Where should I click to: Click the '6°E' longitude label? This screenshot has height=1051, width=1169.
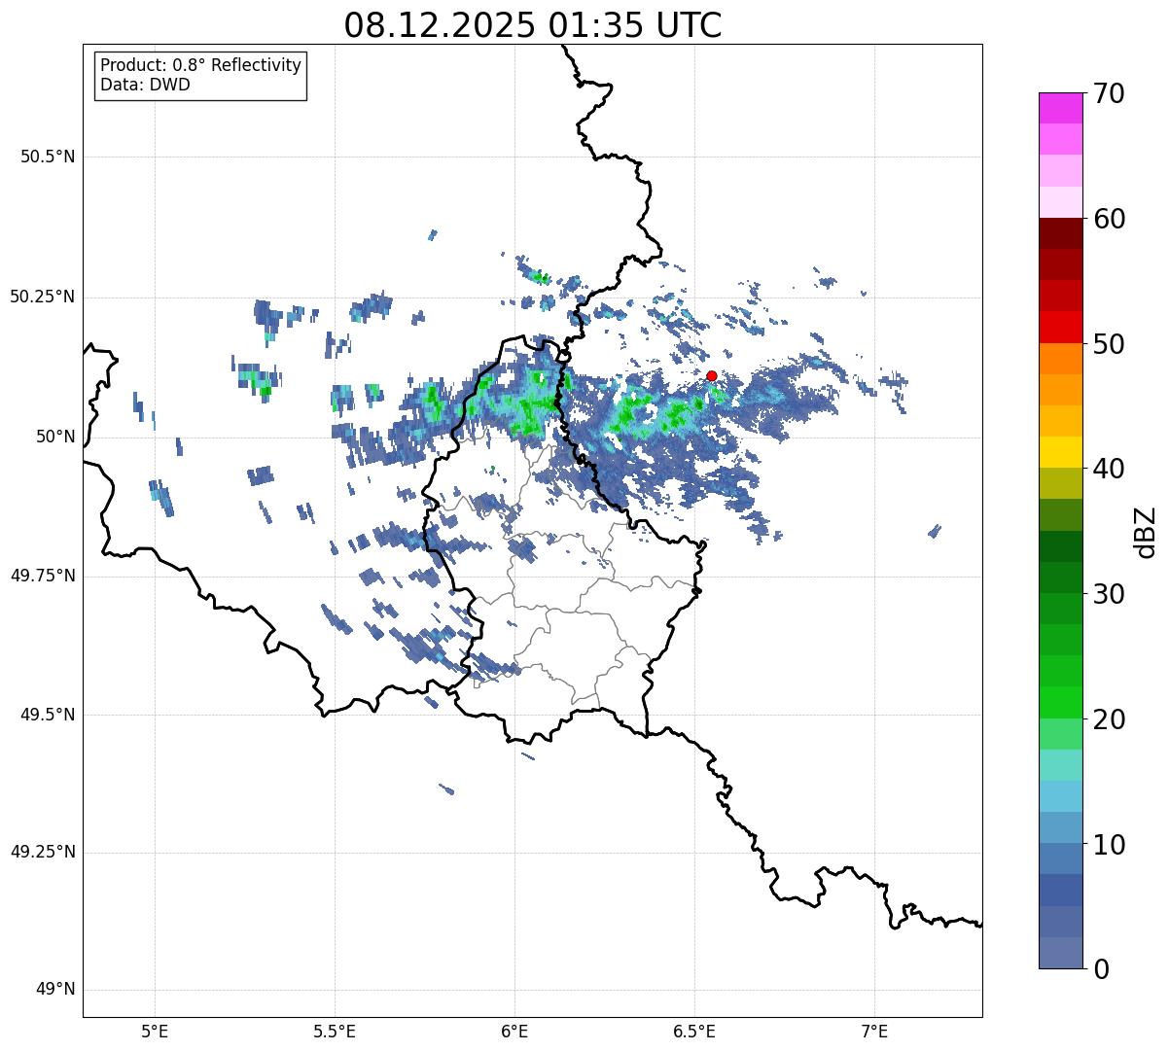(514, 1031)
